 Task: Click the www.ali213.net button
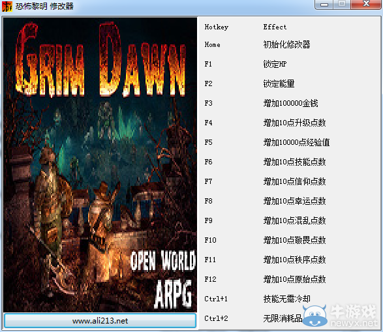(100, 320)
